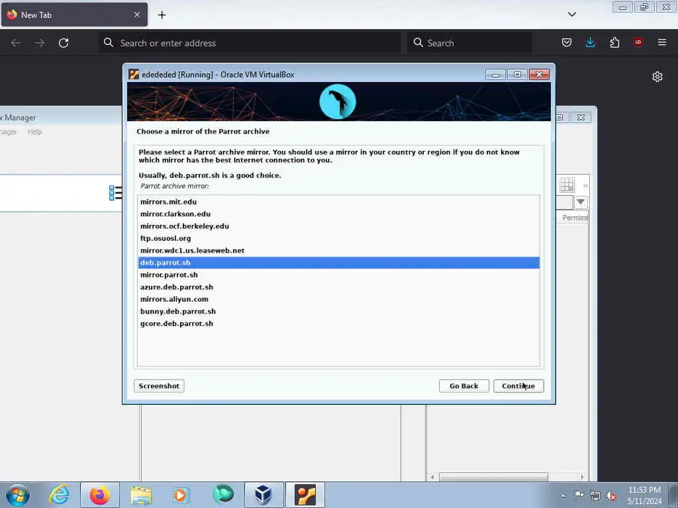Show hidden tray icons arrow
The height and width of the screenshot is (508, 678).
tap(563, 495)
